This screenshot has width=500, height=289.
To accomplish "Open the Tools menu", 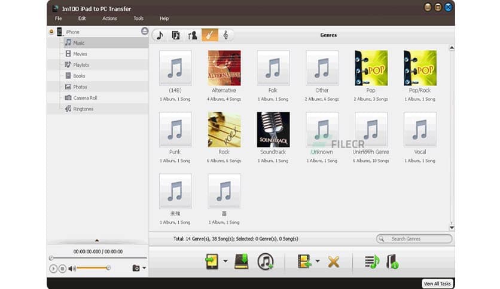I will (x=138, y=19).
